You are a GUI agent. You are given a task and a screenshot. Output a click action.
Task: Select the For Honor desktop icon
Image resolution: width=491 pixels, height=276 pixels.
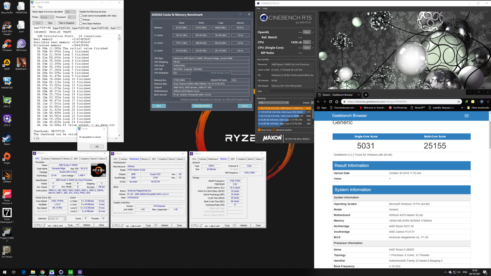coord(7,252)
